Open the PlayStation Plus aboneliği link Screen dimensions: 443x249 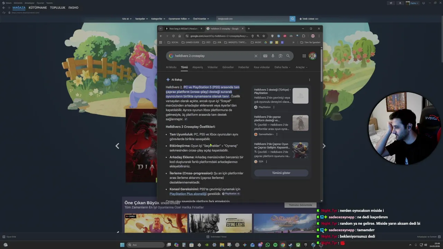pyautogui.click(x=188, y=194)
